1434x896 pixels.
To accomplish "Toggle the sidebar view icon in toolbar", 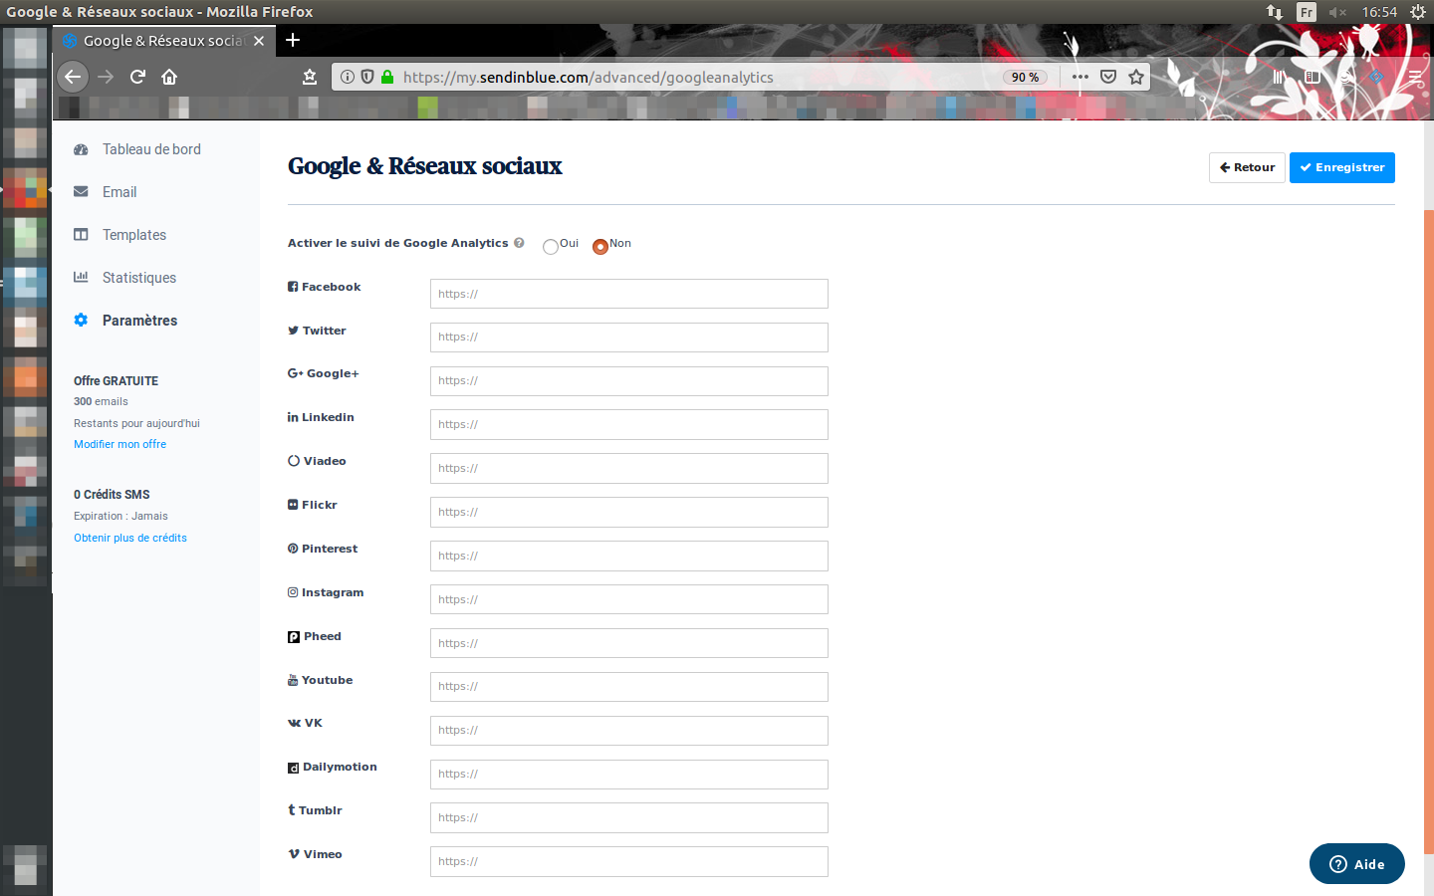I will pyautogui.click(x=1313, y=77).
